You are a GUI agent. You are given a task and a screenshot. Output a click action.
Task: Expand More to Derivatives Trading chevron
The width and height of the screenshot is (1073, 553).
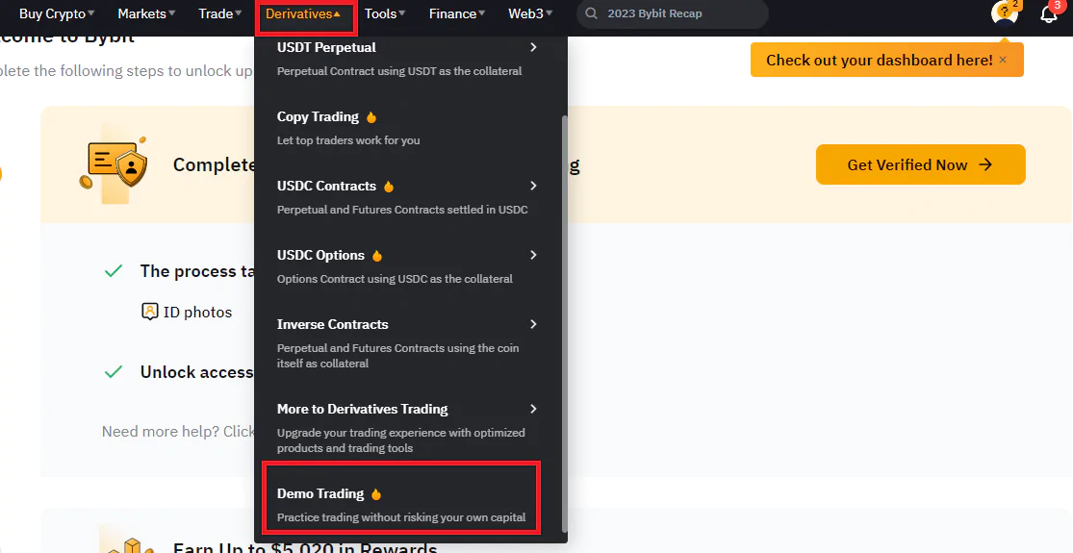click(x=533, y=409)
